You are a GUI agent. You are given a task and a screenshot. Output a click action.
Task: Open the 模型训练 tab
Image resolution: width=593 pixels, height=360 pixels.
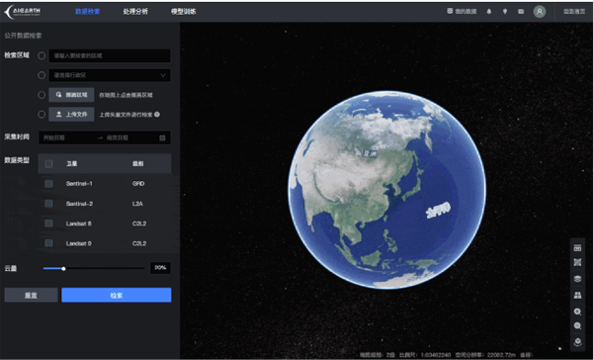(184, 11)
